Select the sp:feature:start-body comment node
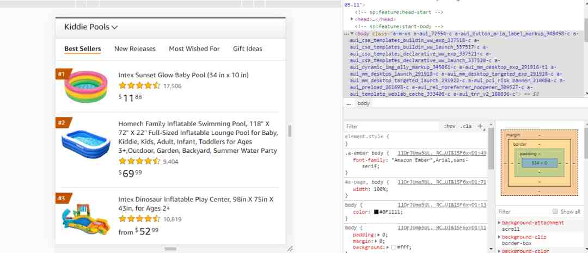The image size is (588, 253). tap(399, 27)
